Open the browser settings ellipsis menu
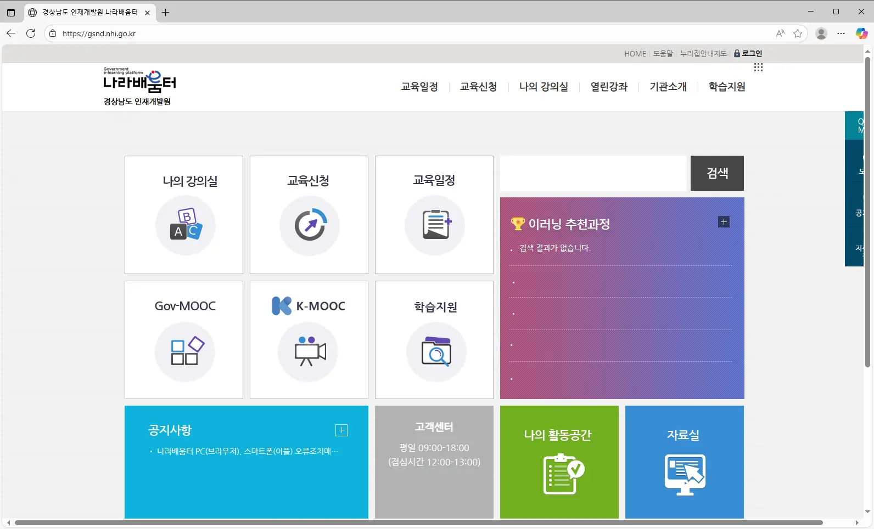The height and width of the screenshot is (529, 874). [841, 33]
